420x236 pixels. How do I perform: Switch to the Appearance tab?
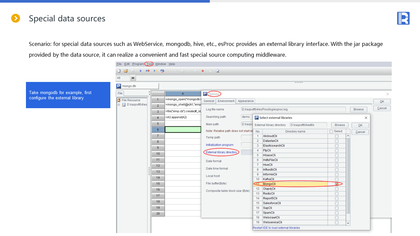click(246, 101)
